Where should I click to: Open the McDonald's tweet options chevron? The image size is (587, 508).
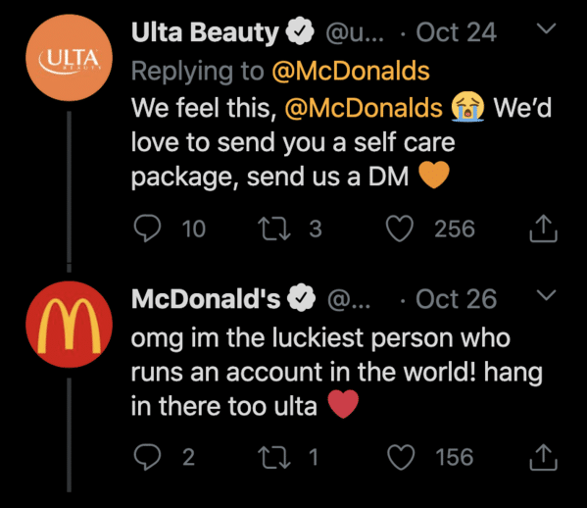pos(546,295)
